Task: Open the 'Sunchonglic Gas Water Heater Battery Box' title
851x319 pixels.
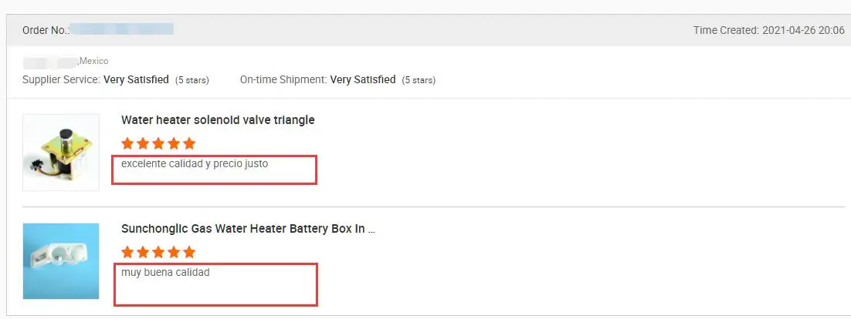Action: coord(248,229)
